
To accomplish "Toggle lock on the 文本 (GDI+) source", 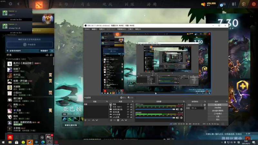I will [x=131, y=107].
